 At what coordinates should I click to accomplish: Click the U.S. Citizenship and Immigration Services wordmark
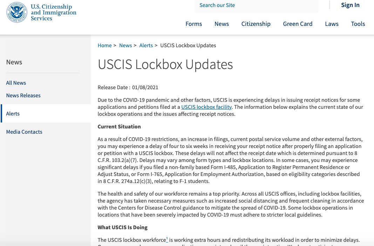(53, 13)
